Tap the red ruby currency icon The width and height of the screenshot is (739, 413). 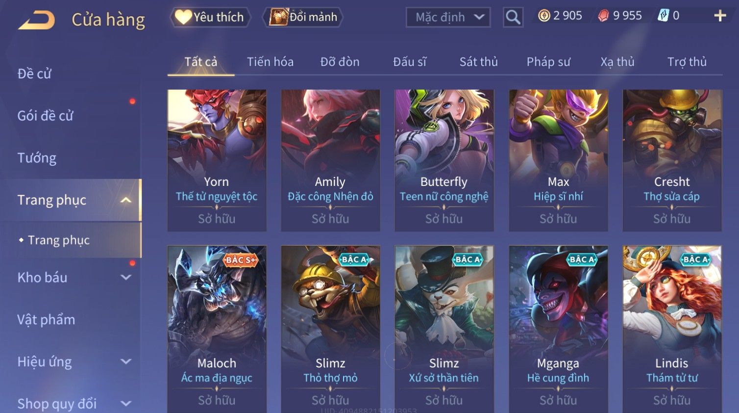pos(603,16)
